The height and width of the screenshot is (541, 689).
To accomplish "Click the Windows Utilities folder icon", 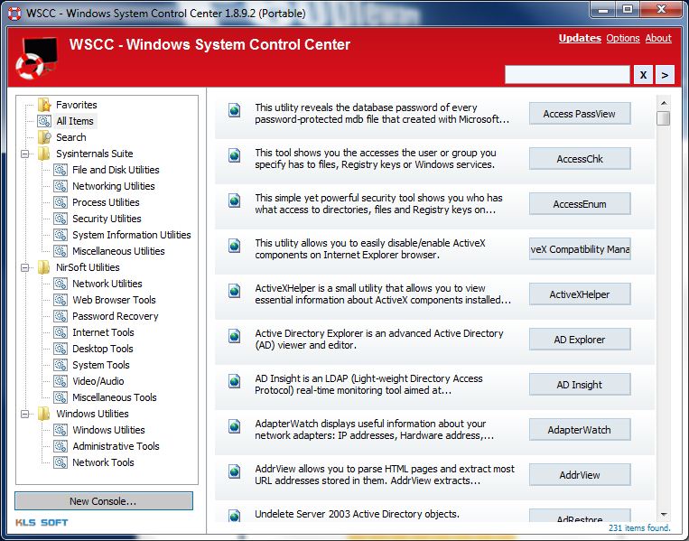I will click(x=44, y=414).
